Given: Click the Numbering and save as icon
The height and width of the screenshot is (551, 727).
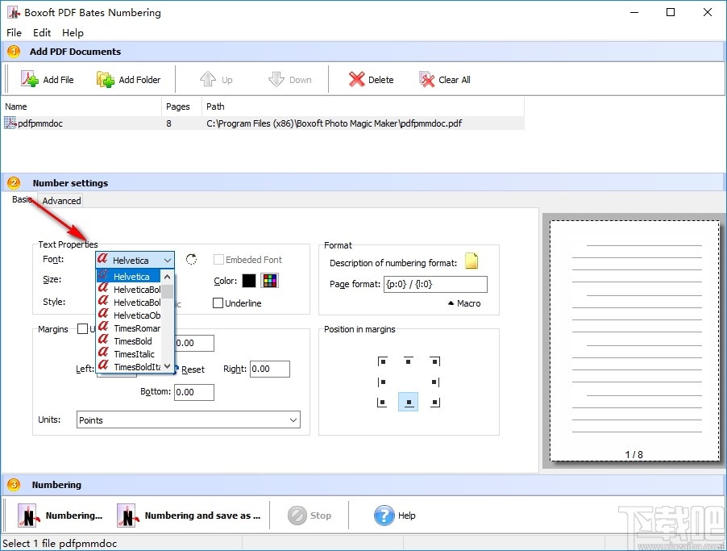Looking at the screenshot, I should point(127,515).
